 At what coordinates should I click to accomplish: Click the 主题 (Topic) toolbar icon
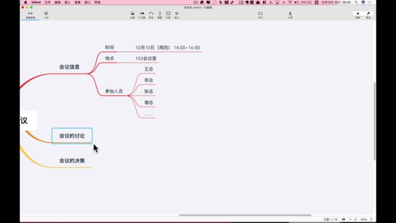tap(132, 14)
